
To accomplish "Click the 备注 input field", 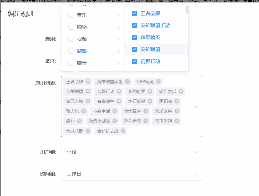I will tap(195, 61).
